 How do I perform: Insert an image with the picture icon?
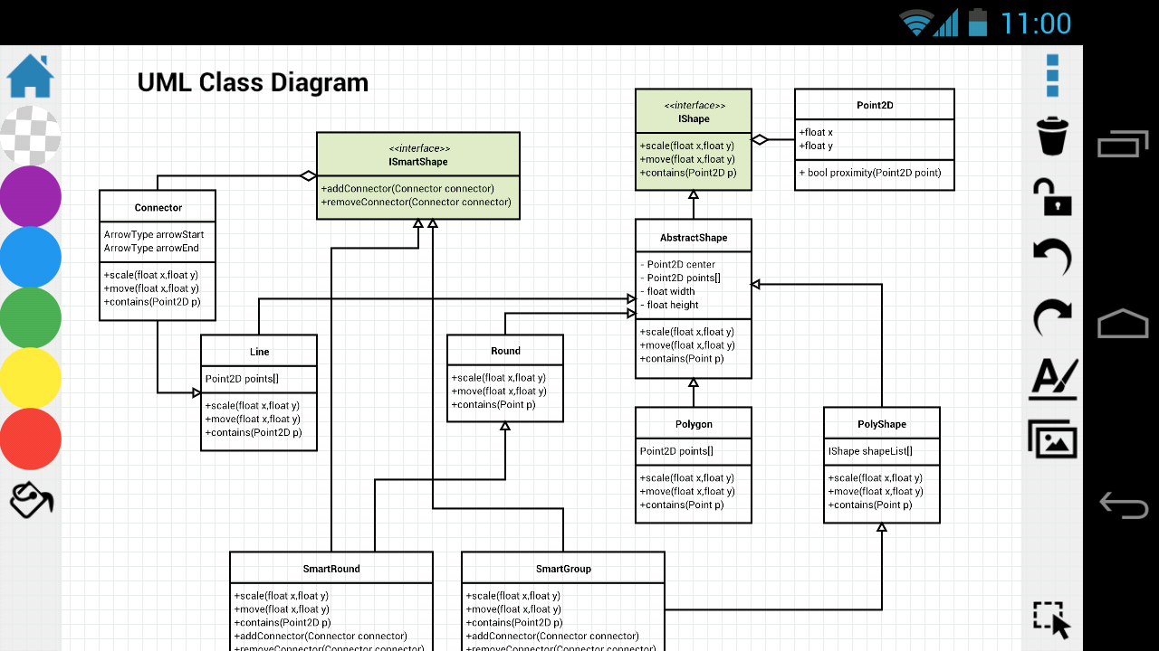pyautogui.click(x=1052, y=440)
